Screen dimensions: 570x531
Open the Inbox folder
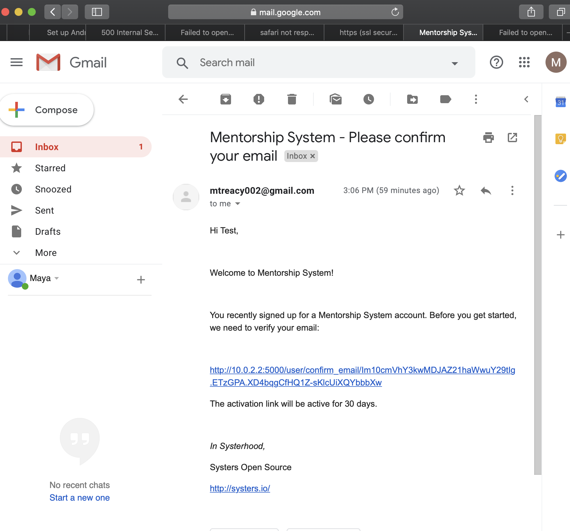coord(75,147)
